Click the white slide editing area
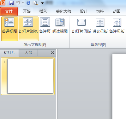This screenshot has height=119, width=126. click(119, 86)
